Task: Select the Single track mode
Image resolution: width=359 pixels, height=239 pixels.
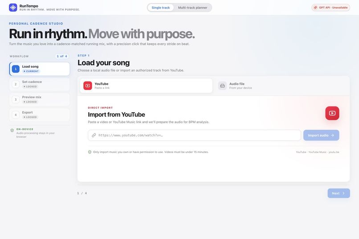Action: pos(161,8)
